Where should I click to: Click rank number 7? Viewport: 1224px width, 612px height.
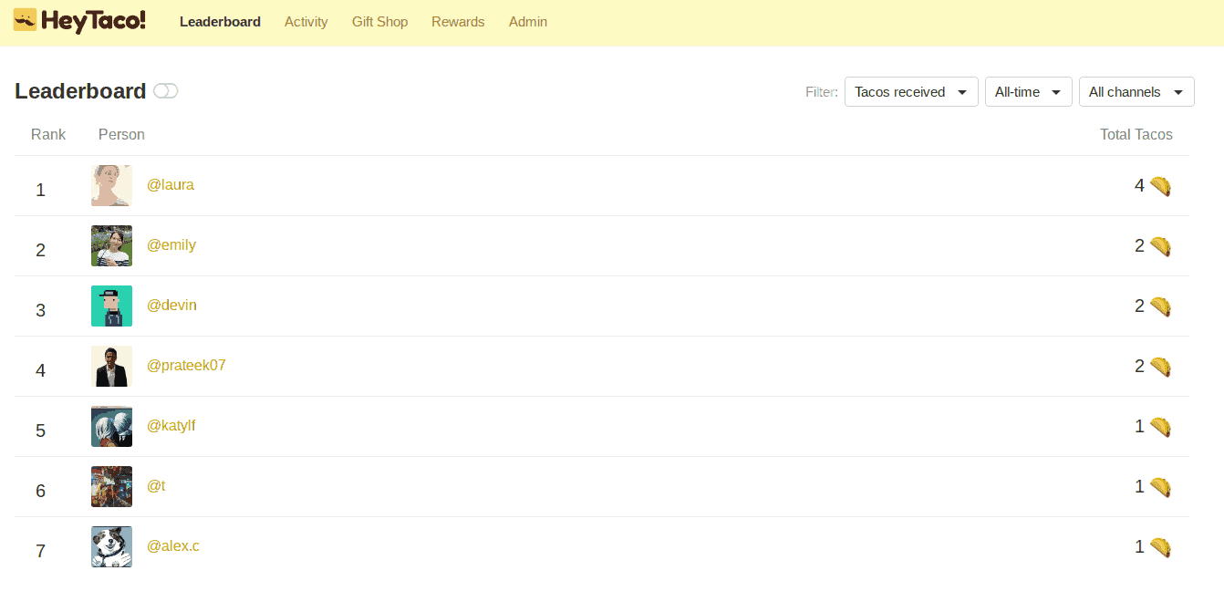click(x=40, y=551)
